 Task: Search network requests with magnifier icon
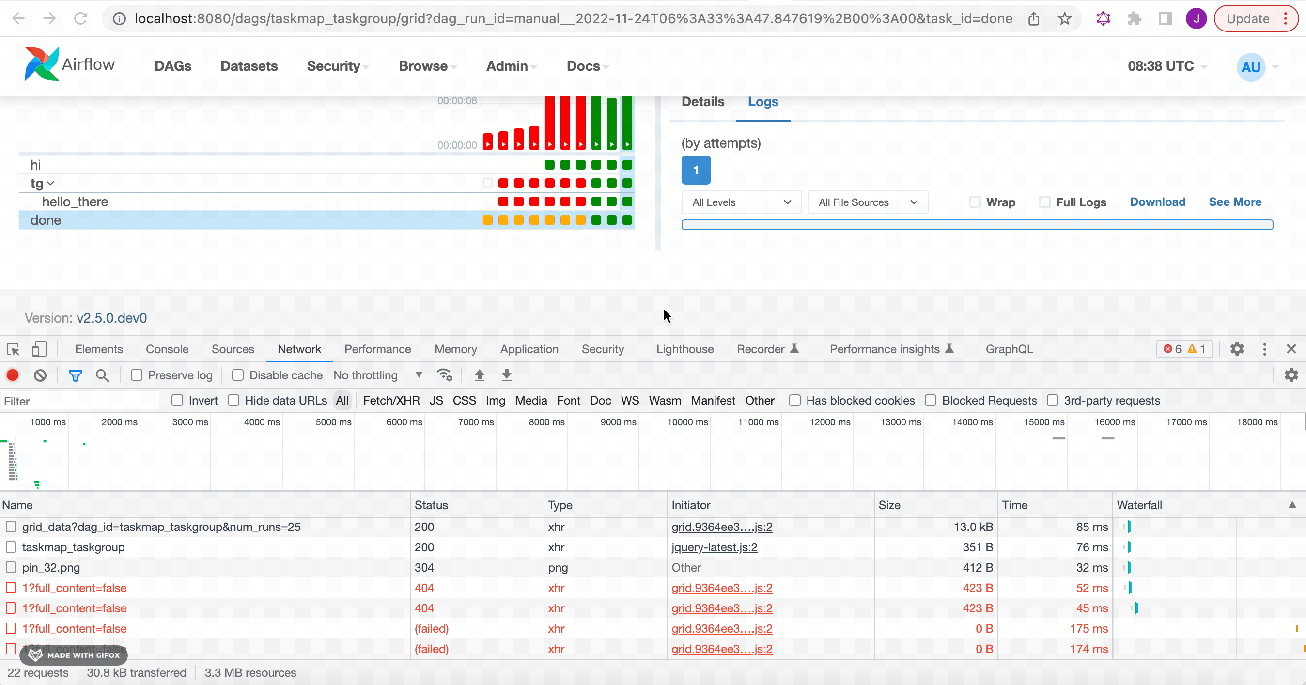[102, 375]
